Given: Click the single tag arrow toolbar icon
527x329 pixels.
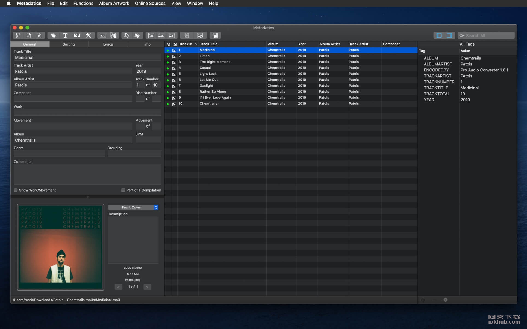Looking at the screenshot, I should click(x=126, y=35).
